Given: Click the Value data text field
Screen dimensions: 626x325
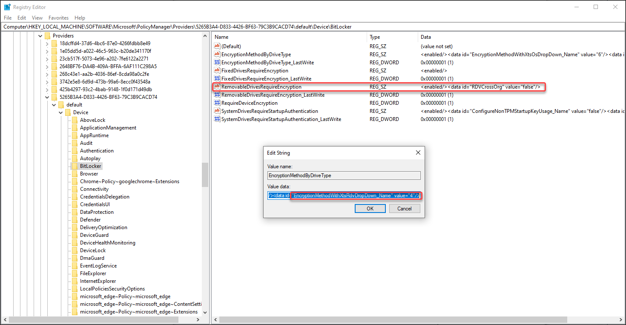Looking at the screenshot, I should pos(344,196).
